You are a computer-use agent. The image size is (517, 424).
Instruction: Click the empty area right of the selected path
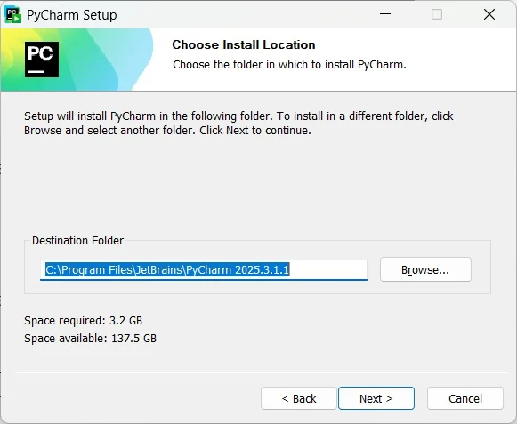pyautogui.click(x=328, y=270)
